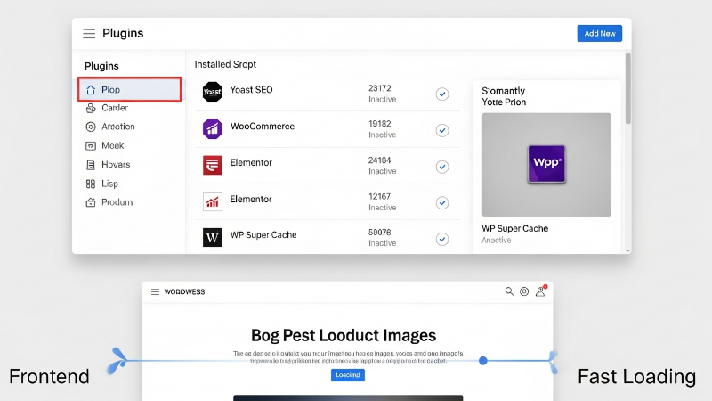The height and width of the screenshot is (401, 712).
Task: Open the hamburger menu beside Plugins title
Action: pos(89,33)
